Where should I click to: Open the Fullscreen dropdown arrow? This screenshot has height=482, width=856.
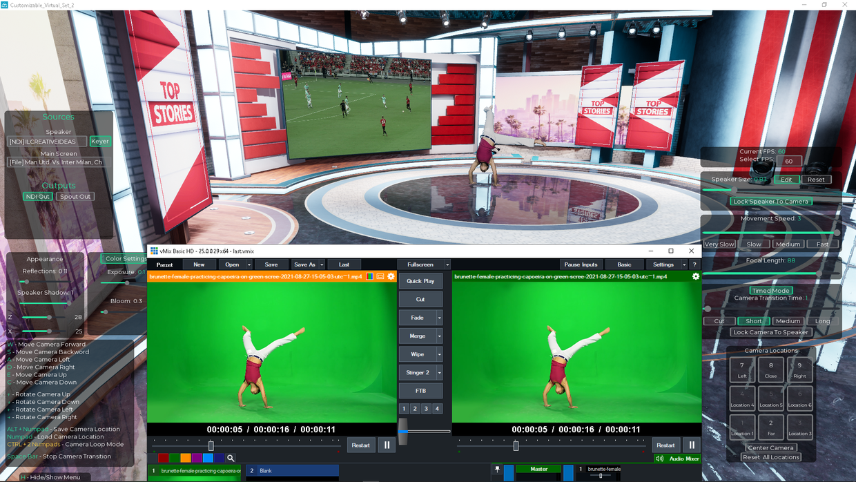(x=447, y=264)
